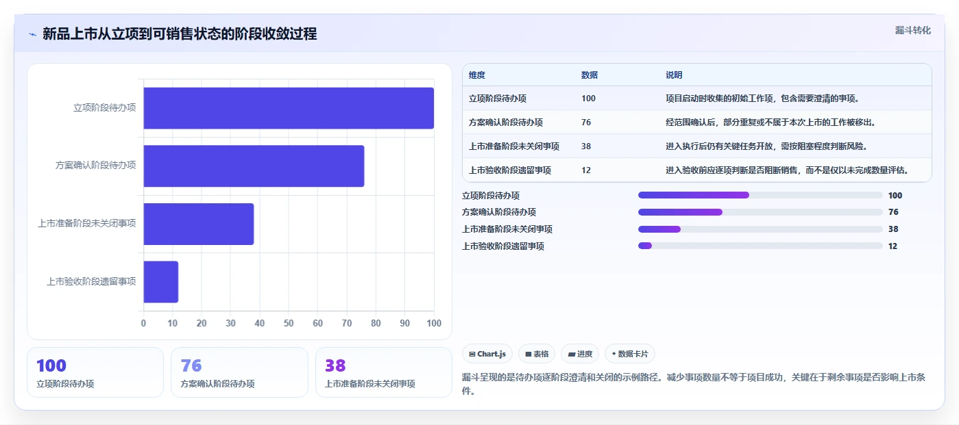
Task: Click table cell 上市验收阶段遗留事项
Action: coord(510,170)
